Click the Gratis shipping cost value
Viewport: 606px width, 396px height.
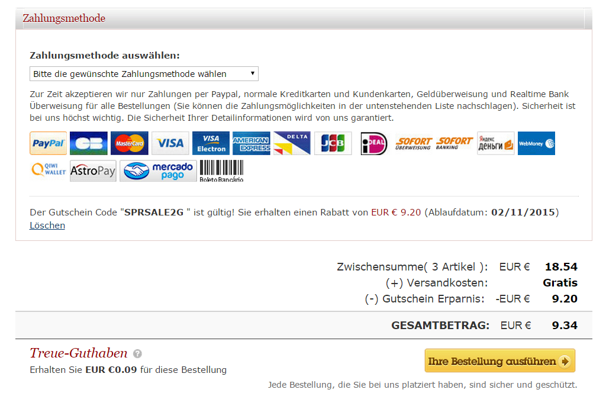[560, 283]
